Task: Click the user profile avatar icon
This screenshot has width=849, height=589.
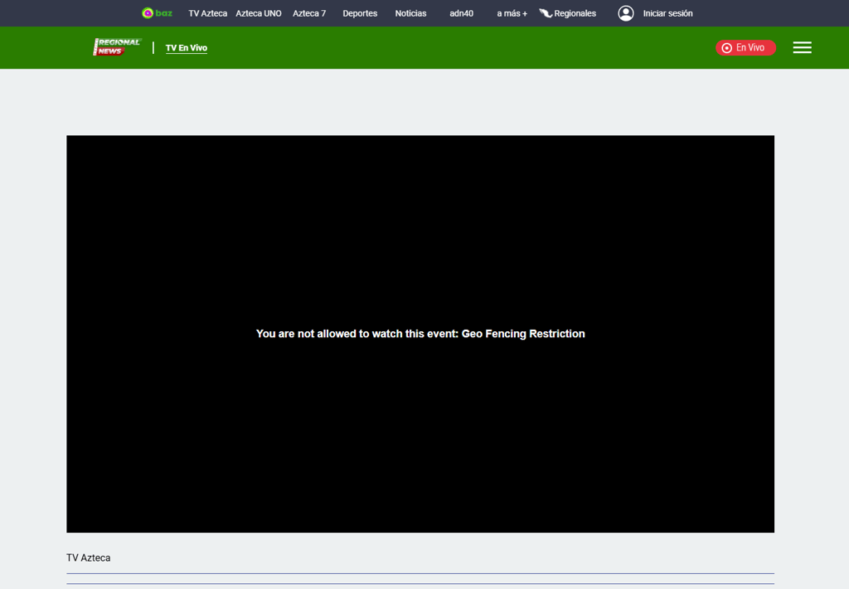Action: point(626,13)
